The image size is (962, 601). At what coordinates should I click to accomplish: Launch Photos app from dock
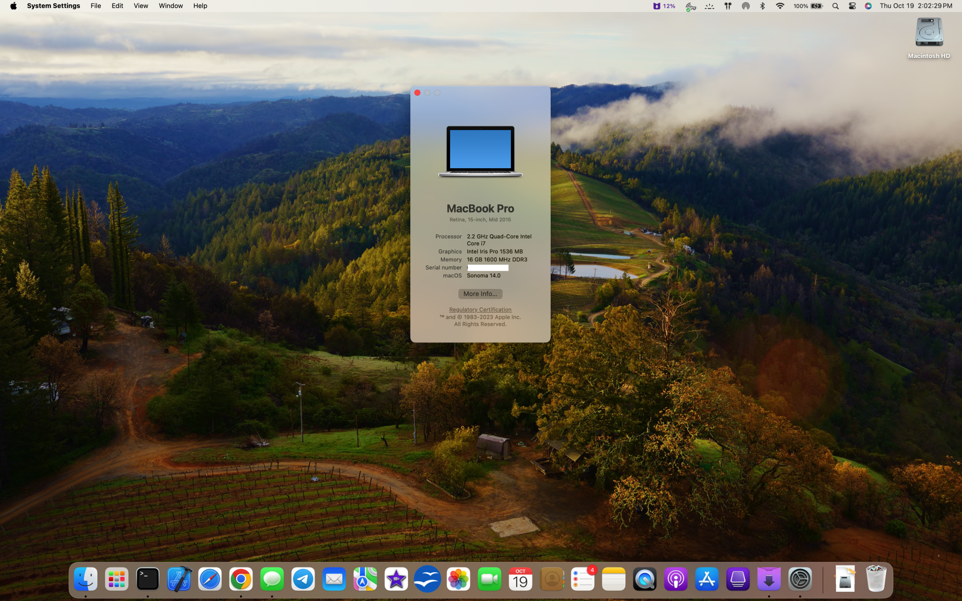pyautogui.click(x=458, y=579)
